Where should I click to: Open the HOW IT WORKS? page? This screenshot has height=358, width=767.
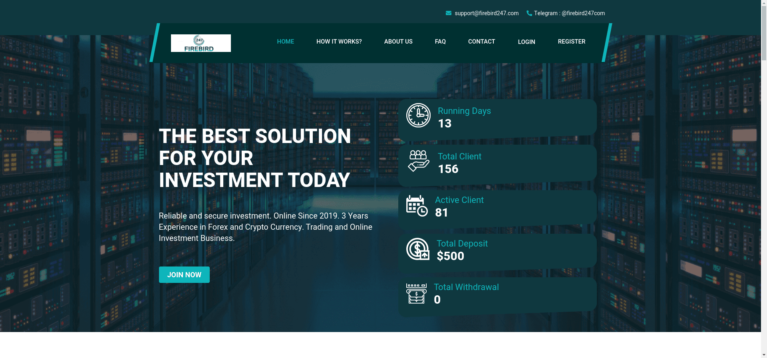(x=339, y=42)
